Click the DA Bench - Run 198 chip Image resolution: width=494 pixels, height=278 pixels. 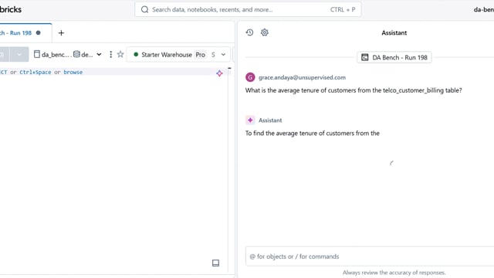click(394, 57)
